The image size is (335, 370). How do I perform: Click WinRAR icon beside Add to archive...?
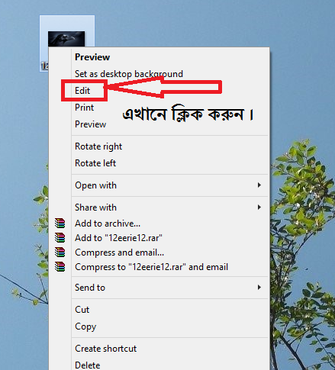pyautogui.click(x=60, y=223)
